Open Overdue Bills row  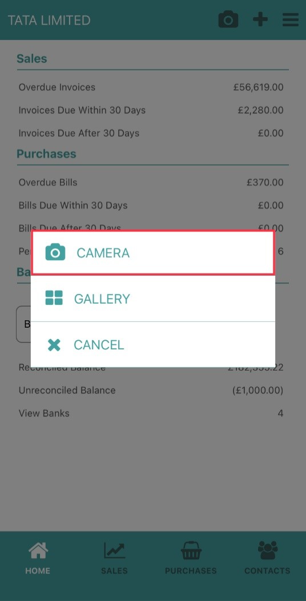[x=151, y=182]
